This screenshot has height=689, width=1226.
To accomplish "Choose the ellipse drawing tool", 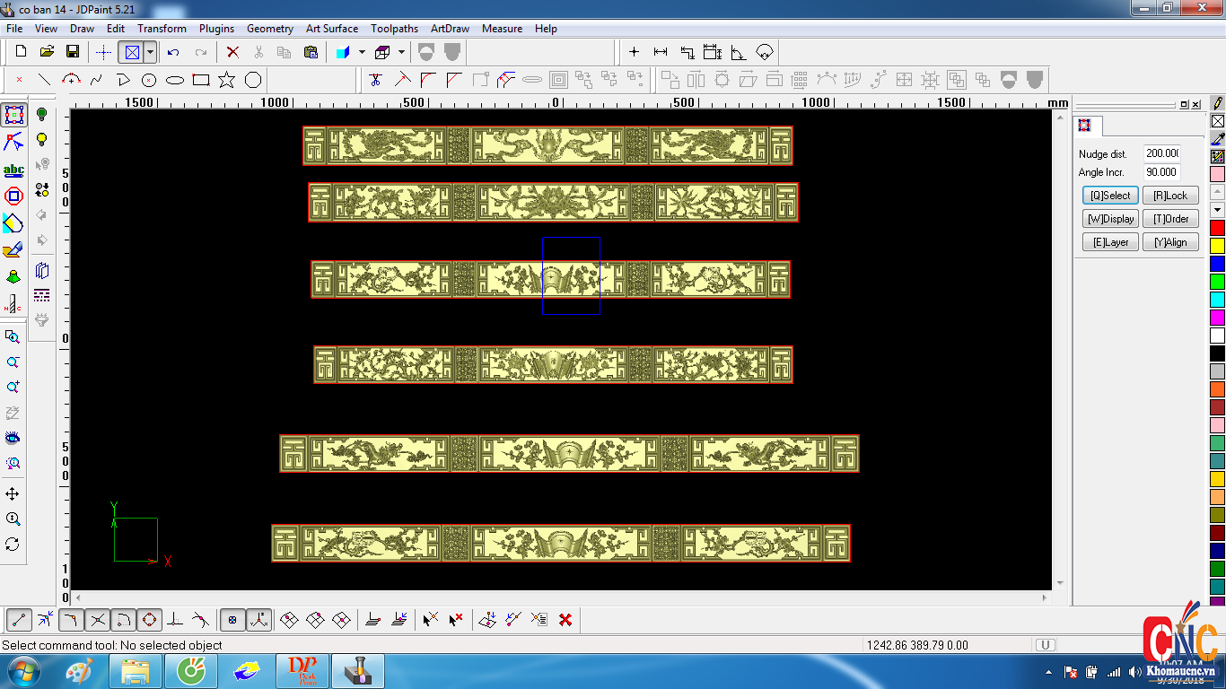I will click(x=175, y=80).
